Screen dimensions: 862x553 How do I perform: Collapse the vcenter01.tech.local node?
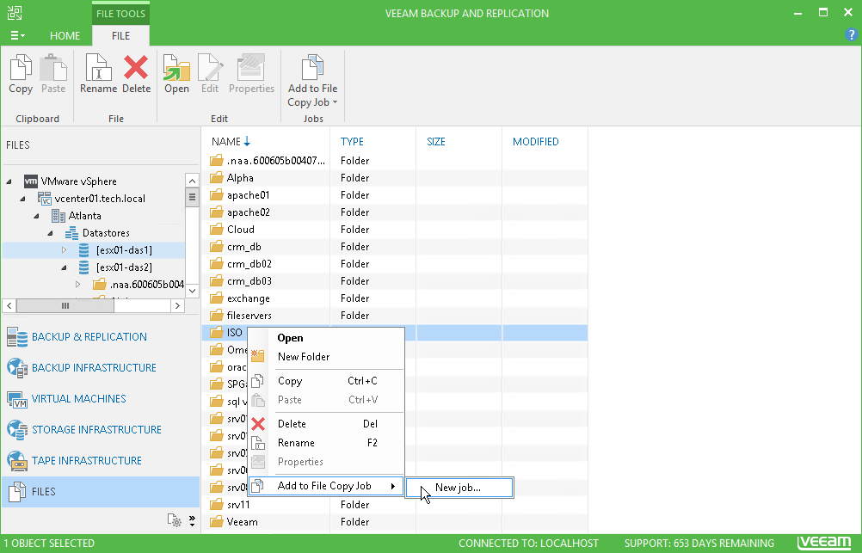pos(22,199)
